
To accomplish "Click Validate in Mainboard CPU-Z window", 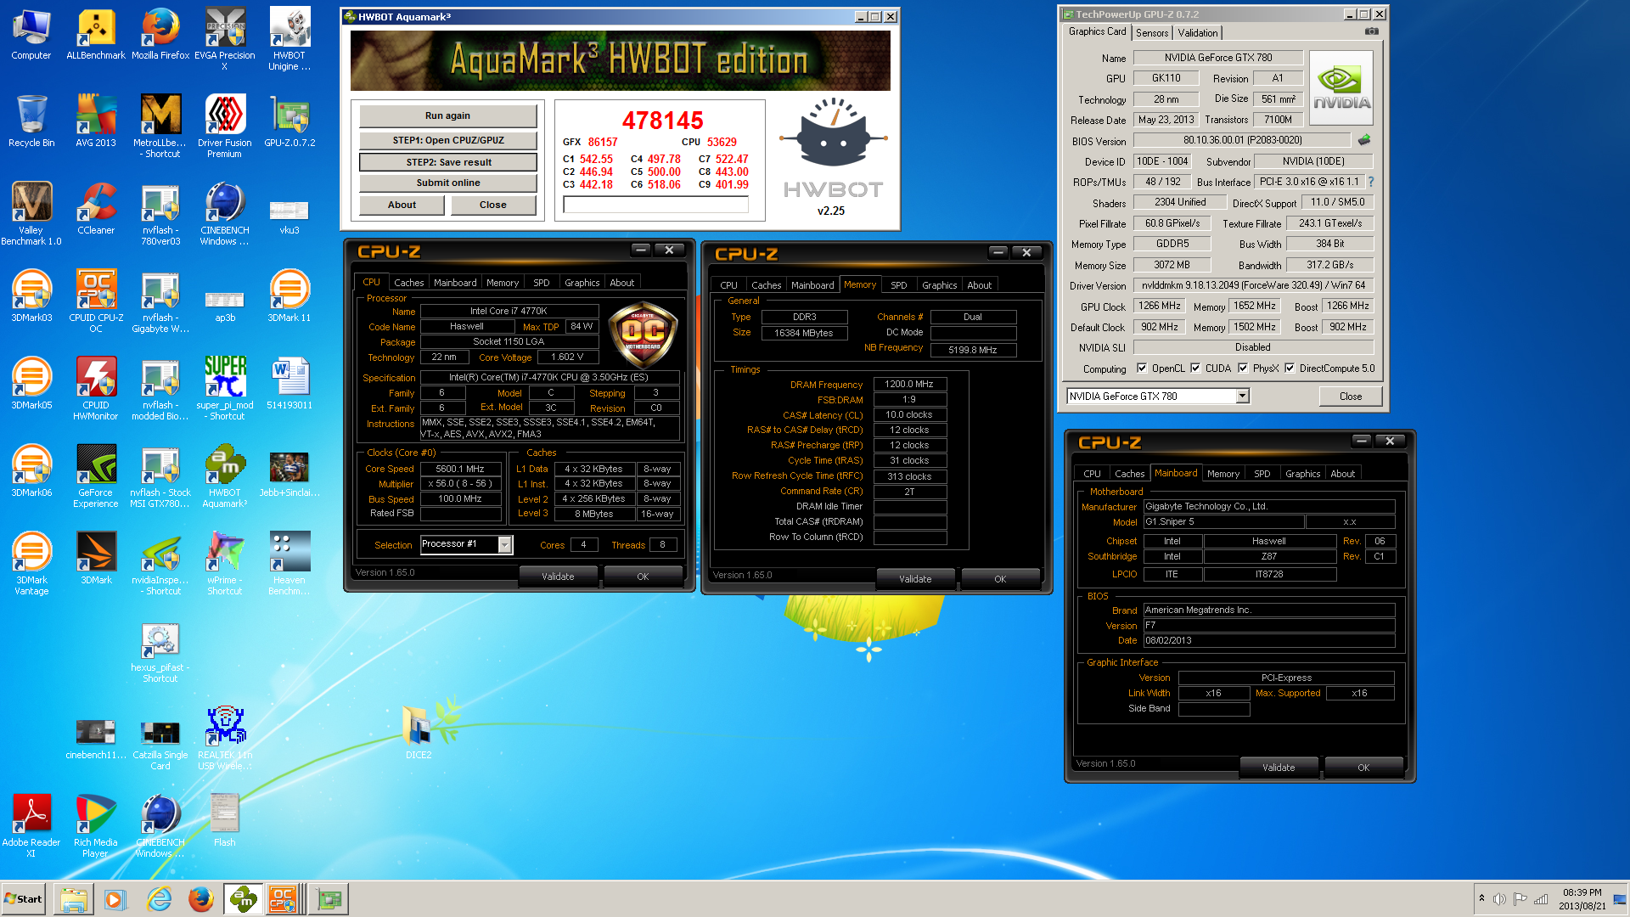I will coord(1279,768).
